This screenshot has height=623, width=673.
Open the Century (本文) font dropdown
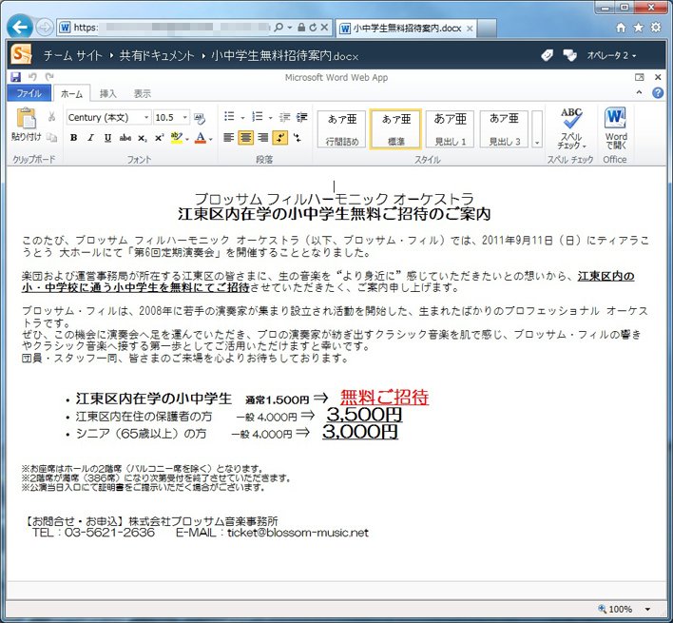tap(146, 118)
